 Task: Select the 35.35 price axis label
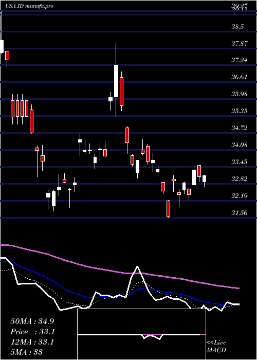click(240, 111)
